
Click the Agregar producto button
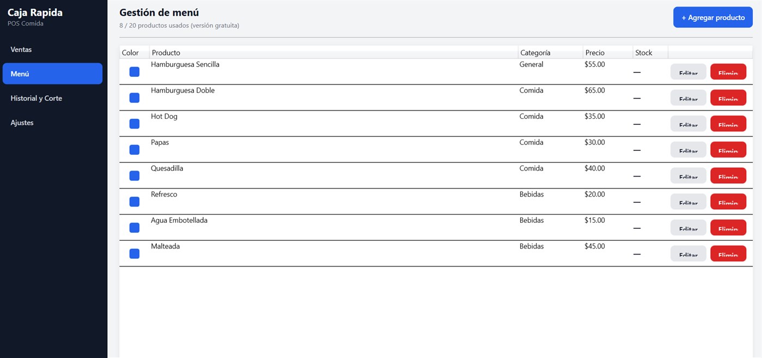click(713, 17)
